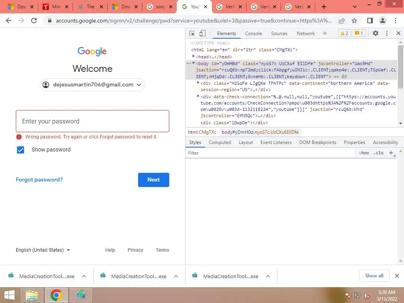This screenshot has width=404, height=303.
Task: Open the Chrome profile avatar icon
Action: 383,21
